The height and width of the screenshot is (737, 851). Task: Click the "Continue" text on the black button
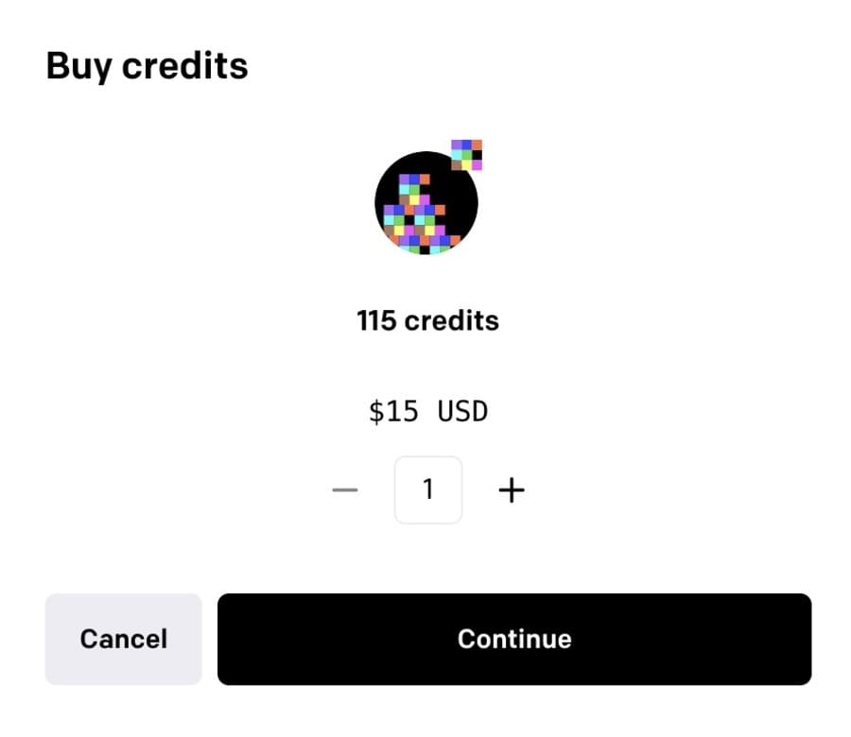click(514, 639)
